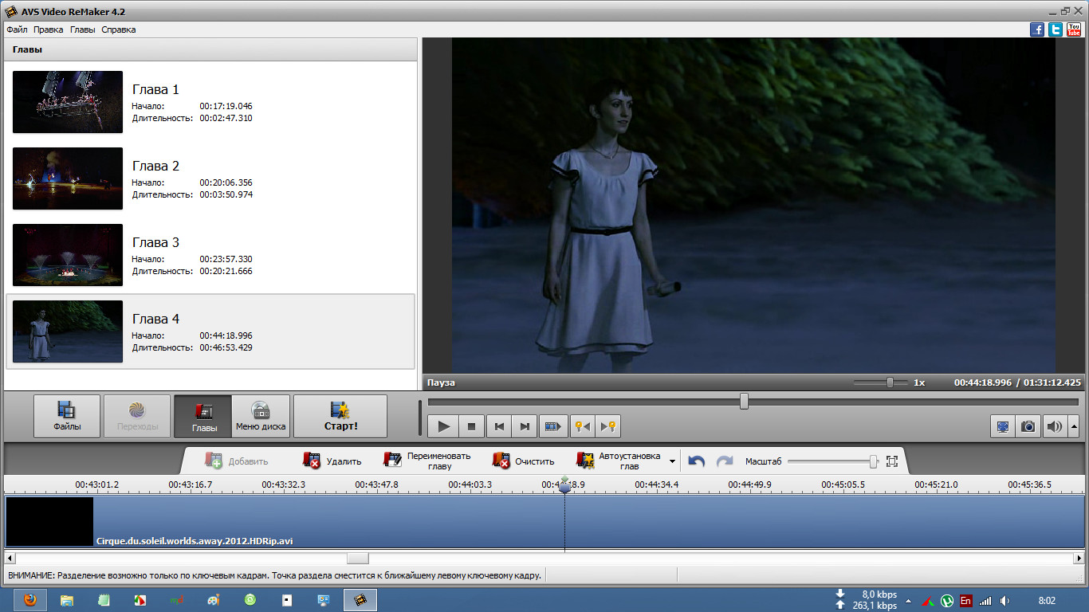
Task: Open the Файл menu
Action: [x=17, y=29]
